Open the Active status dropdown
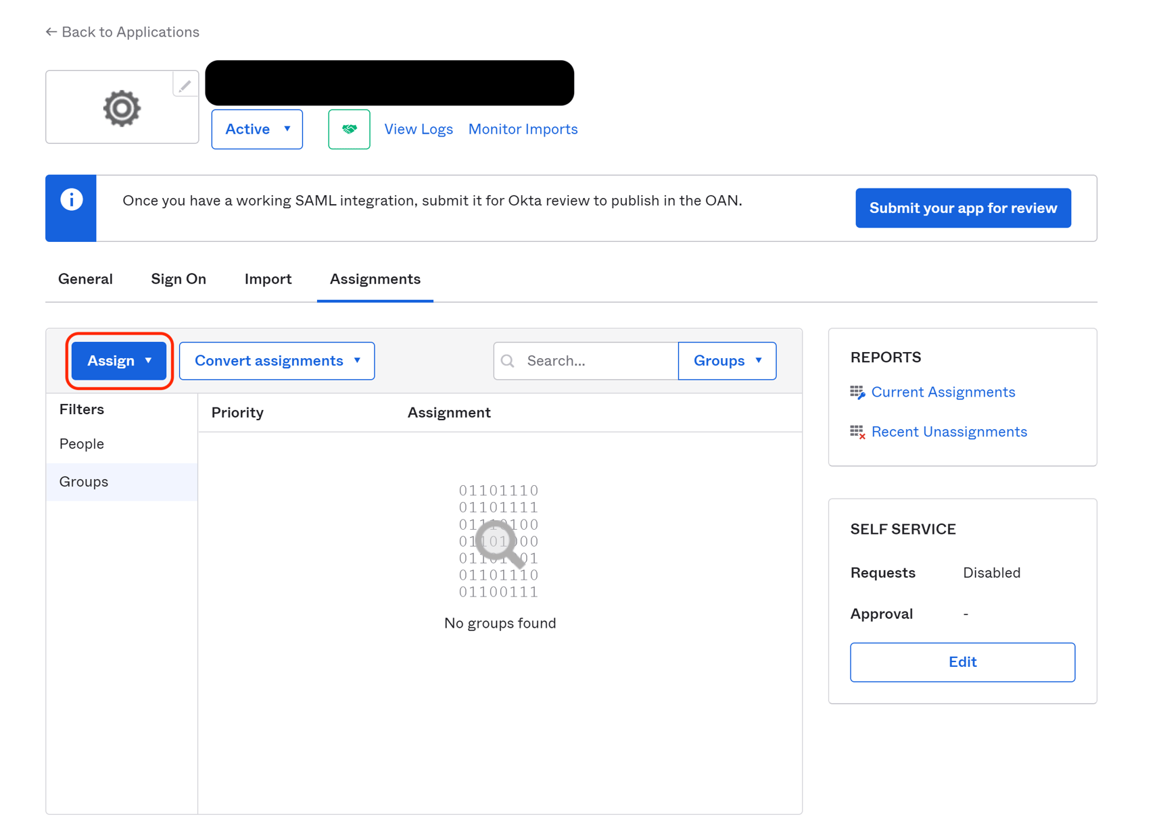This screenshot has width=1163, height=827. click(257, 129)
